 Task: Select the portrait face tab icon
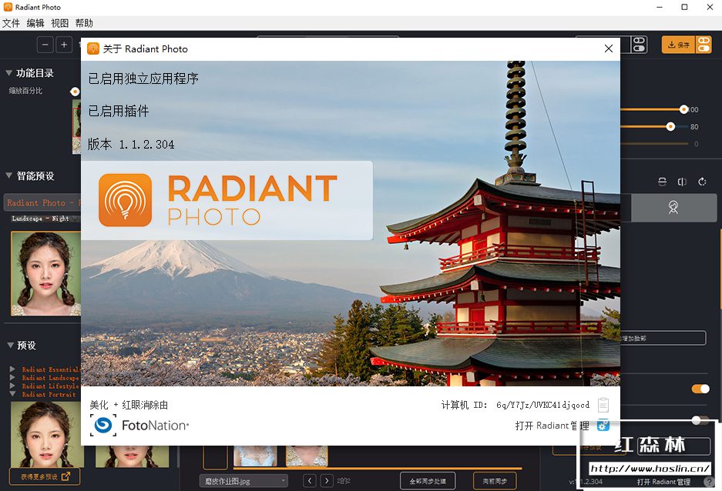(x=673, y=207)
